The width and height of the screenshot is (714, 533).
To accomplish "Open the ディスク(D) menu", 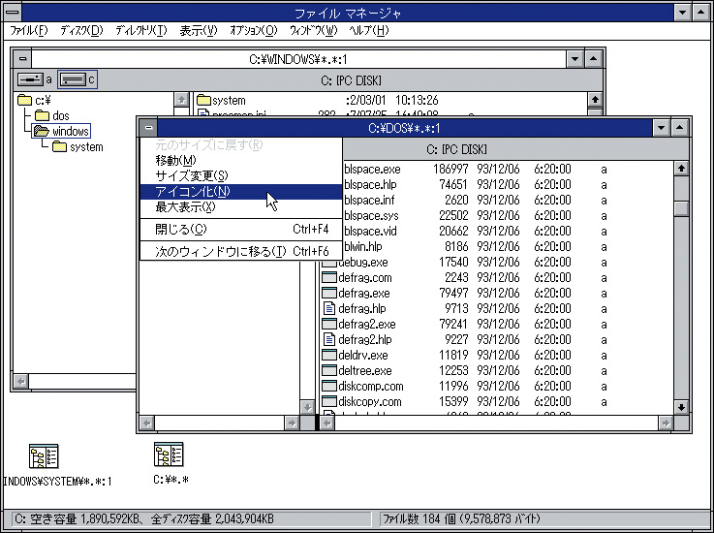I will point(82,30).
